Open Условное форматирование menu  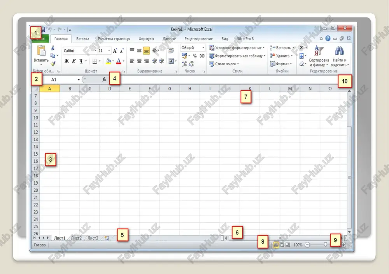point(237,47)
